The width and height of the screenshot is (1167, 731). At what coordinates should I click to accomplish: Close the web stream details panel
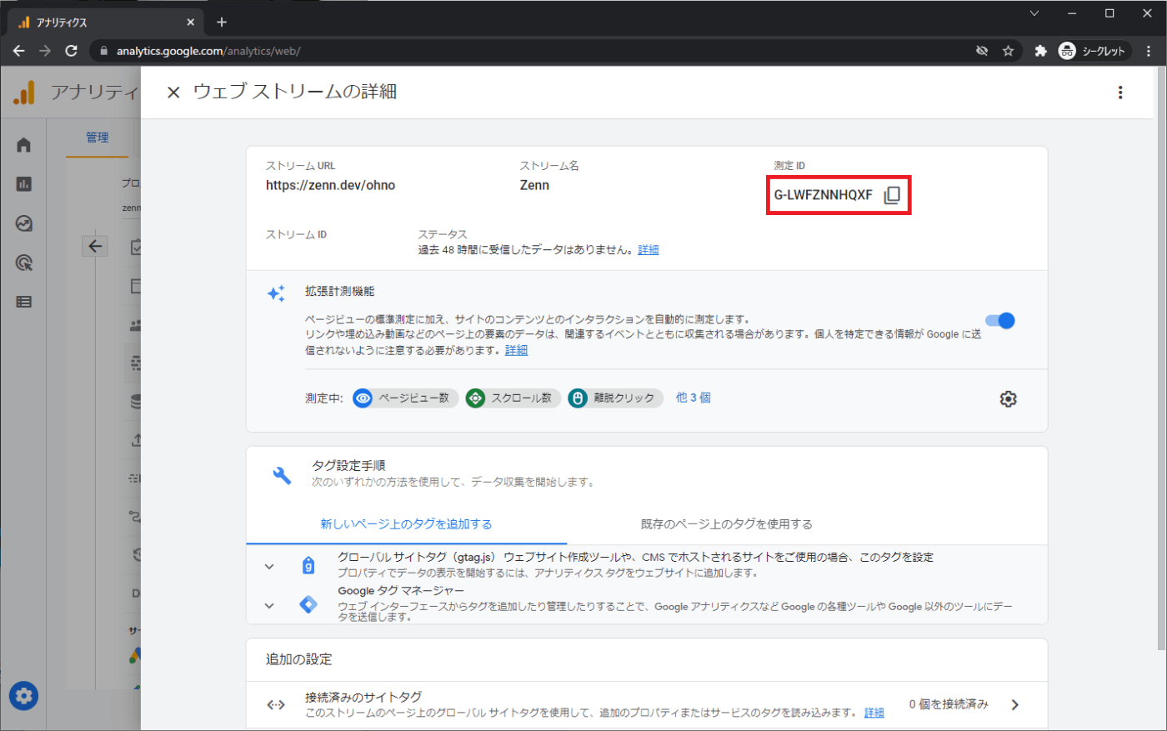(173, 93)
